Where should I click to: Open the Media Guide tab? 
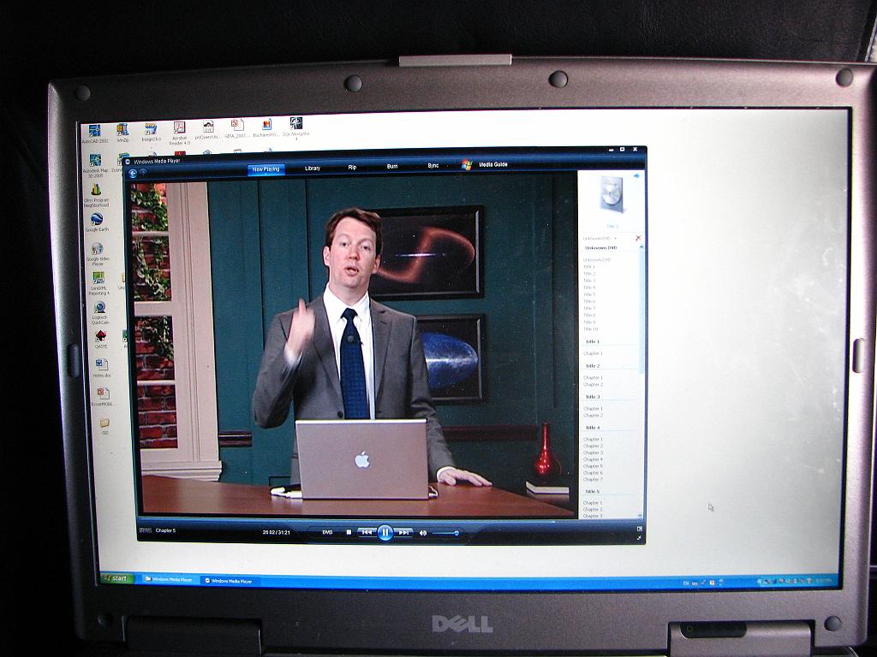coord(492,164)
